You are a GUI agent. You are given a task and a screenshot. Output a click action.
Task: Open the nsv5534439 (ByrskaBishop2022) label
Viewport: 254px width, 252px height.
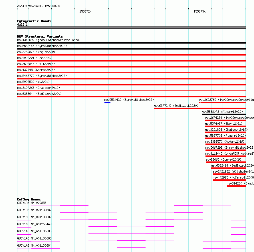[129, 100]
